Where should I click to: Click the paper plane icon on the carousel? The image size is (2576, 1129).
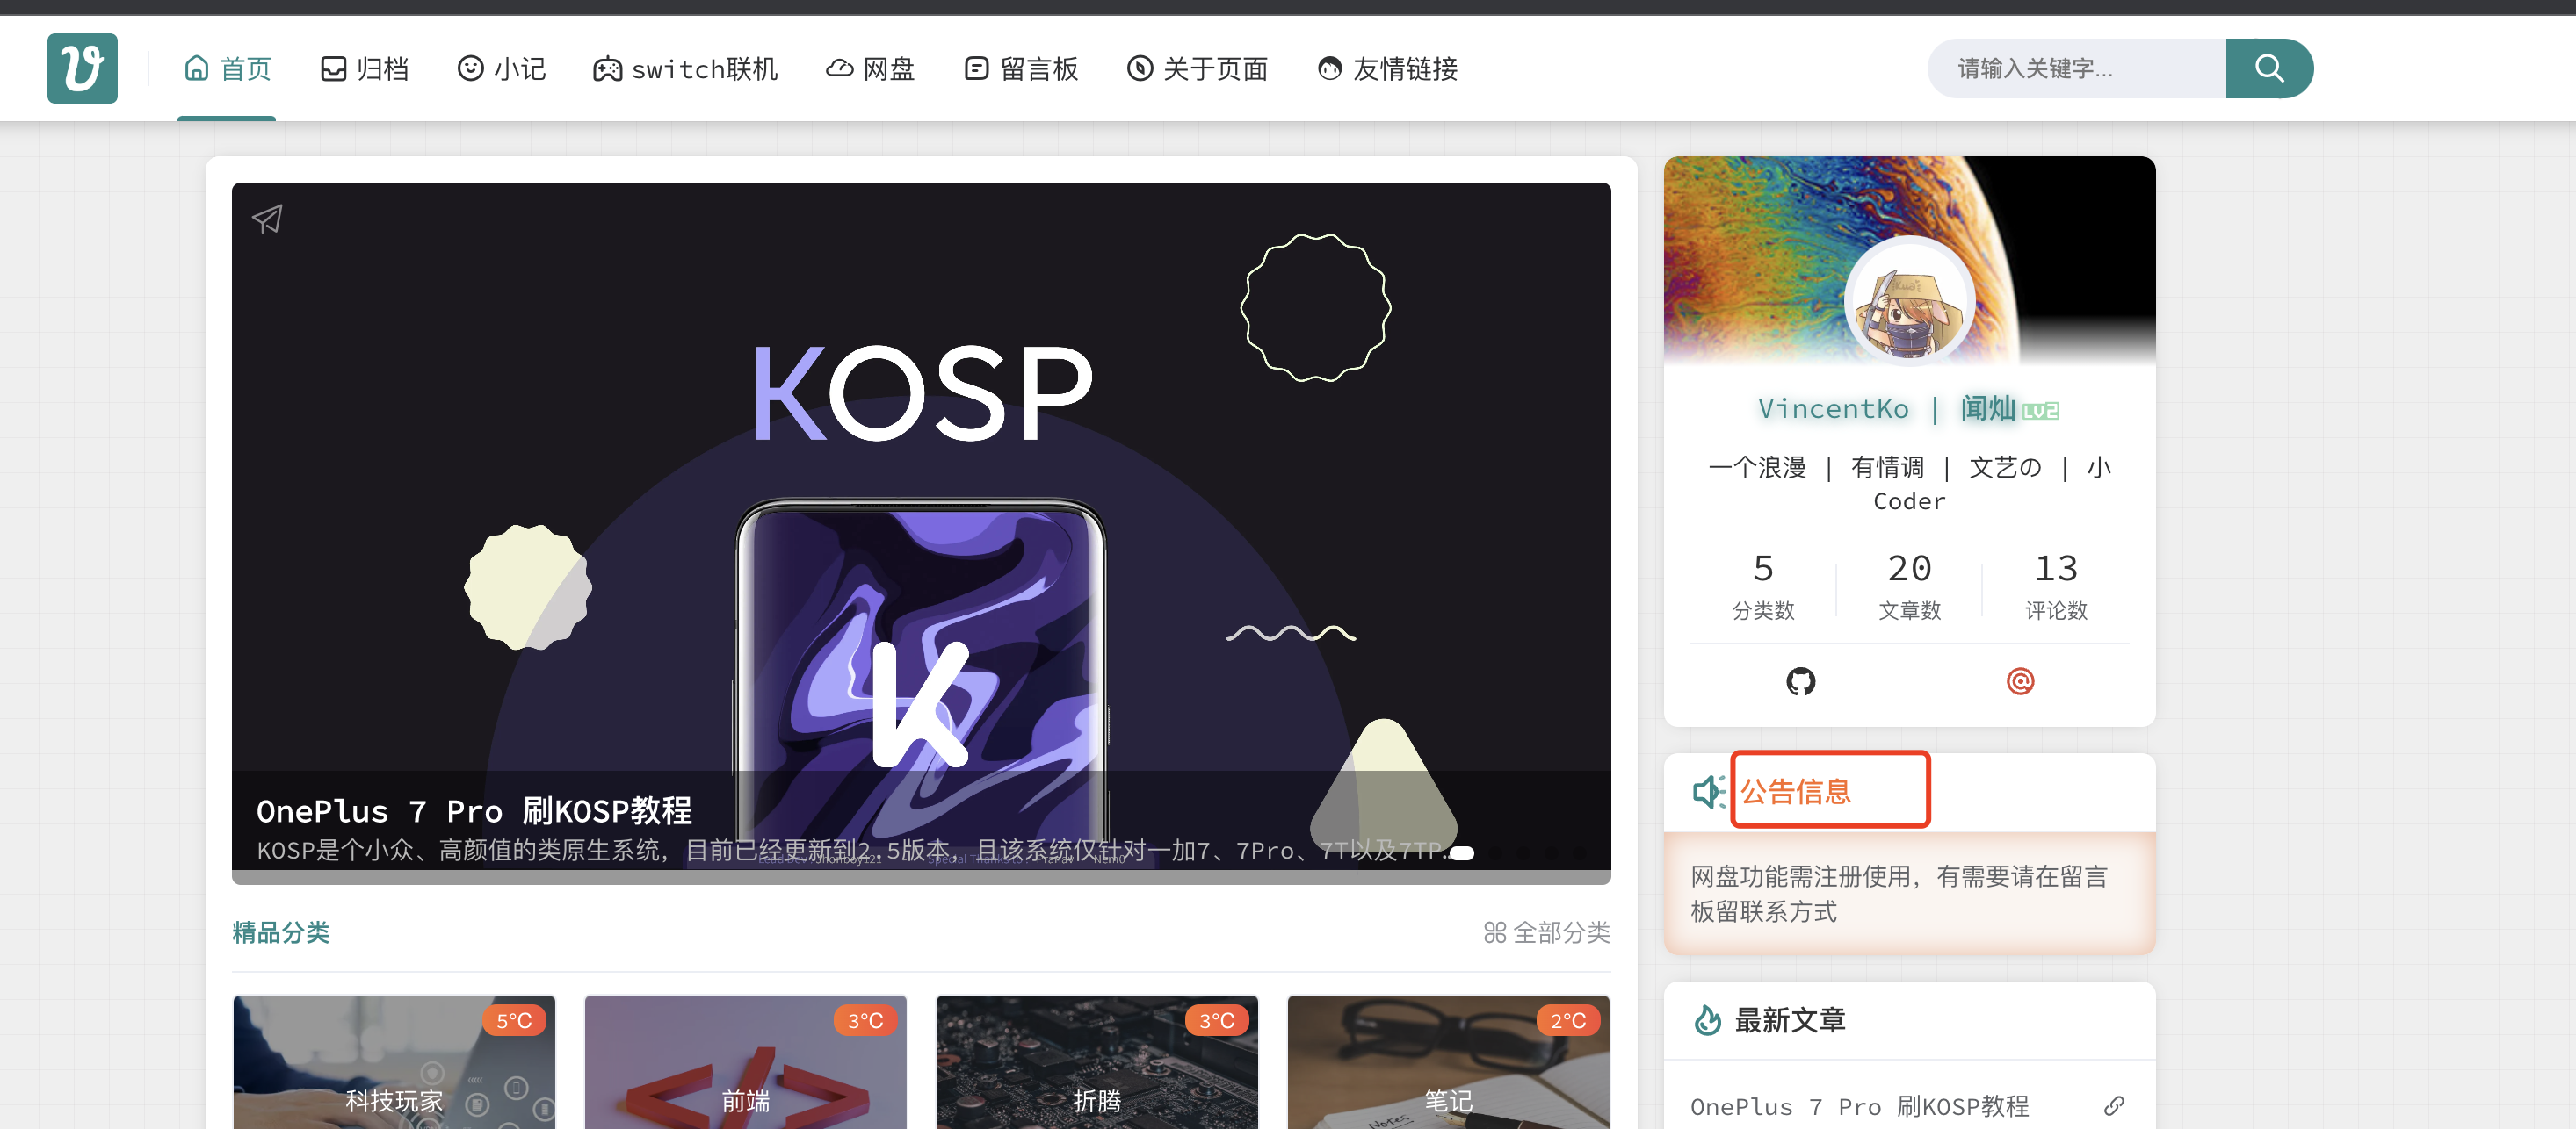[x=266, y=219]
